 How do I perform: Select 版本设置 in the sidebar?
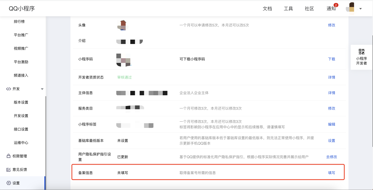21,102
